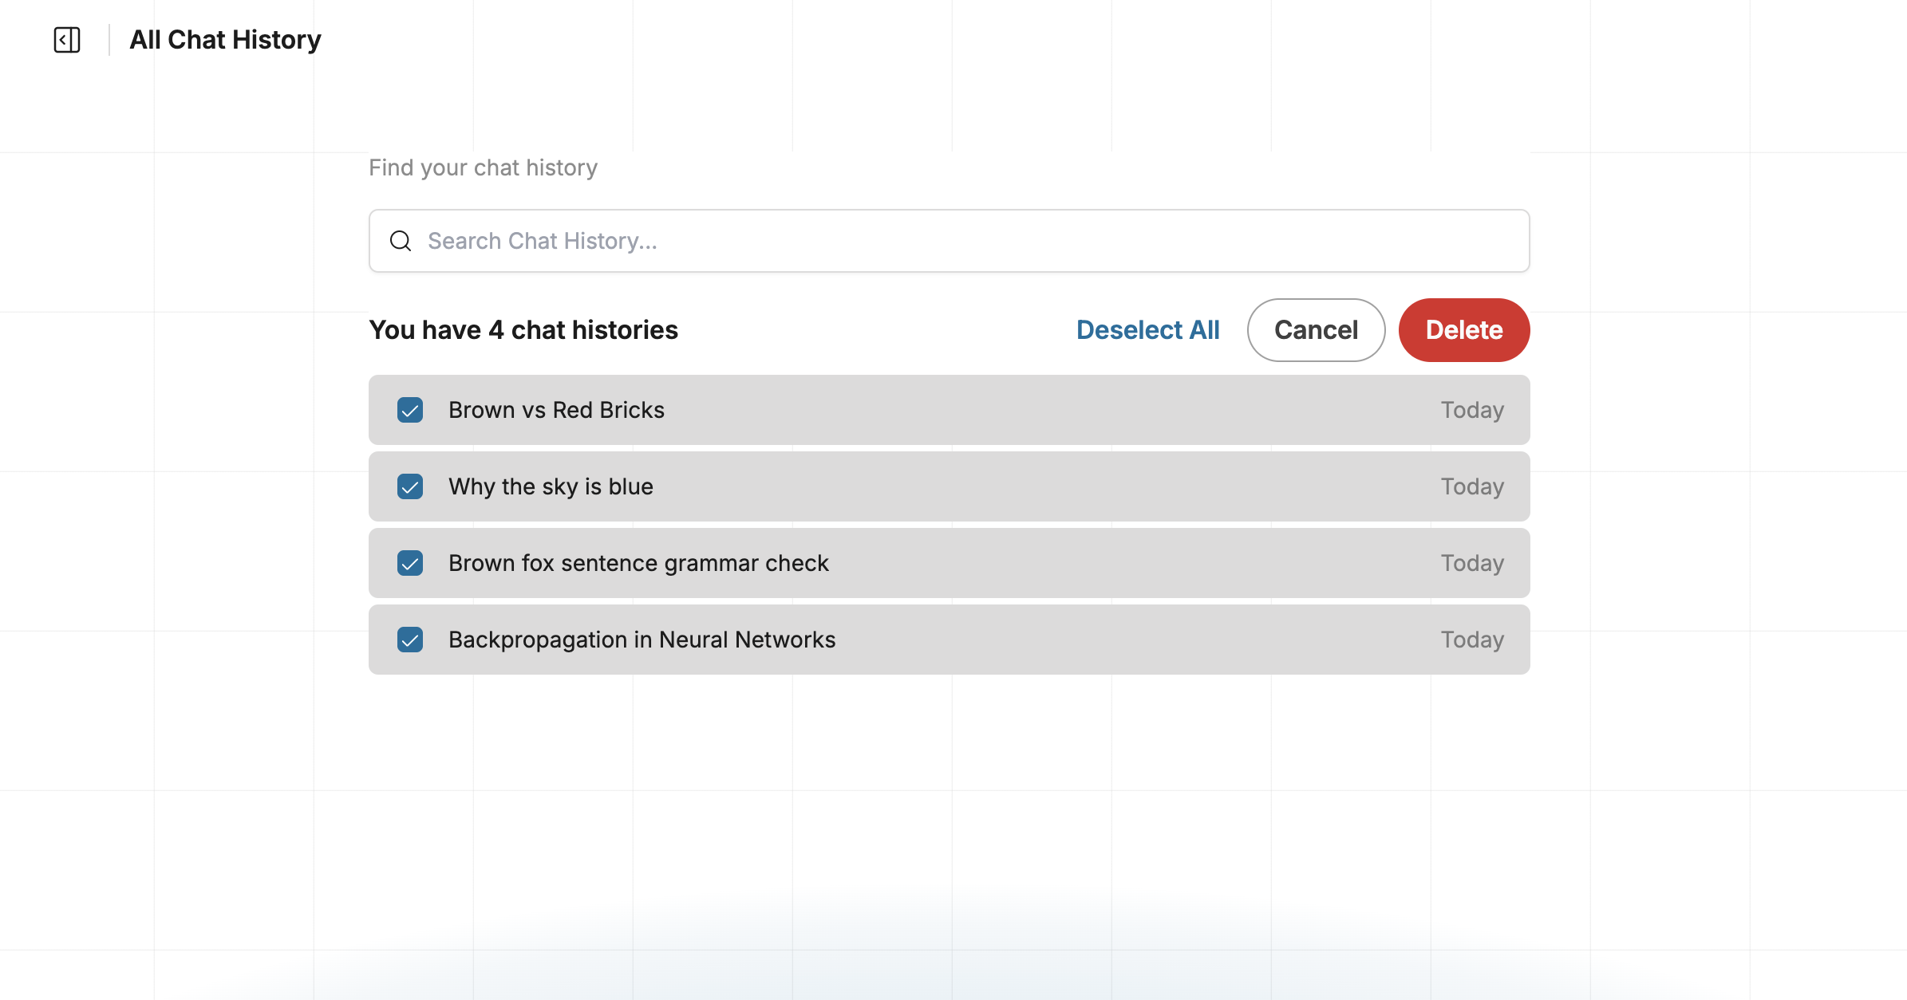Collapse the sidebar panel icon
Screen dimensions: 1907x1000
tap(67, 40)
